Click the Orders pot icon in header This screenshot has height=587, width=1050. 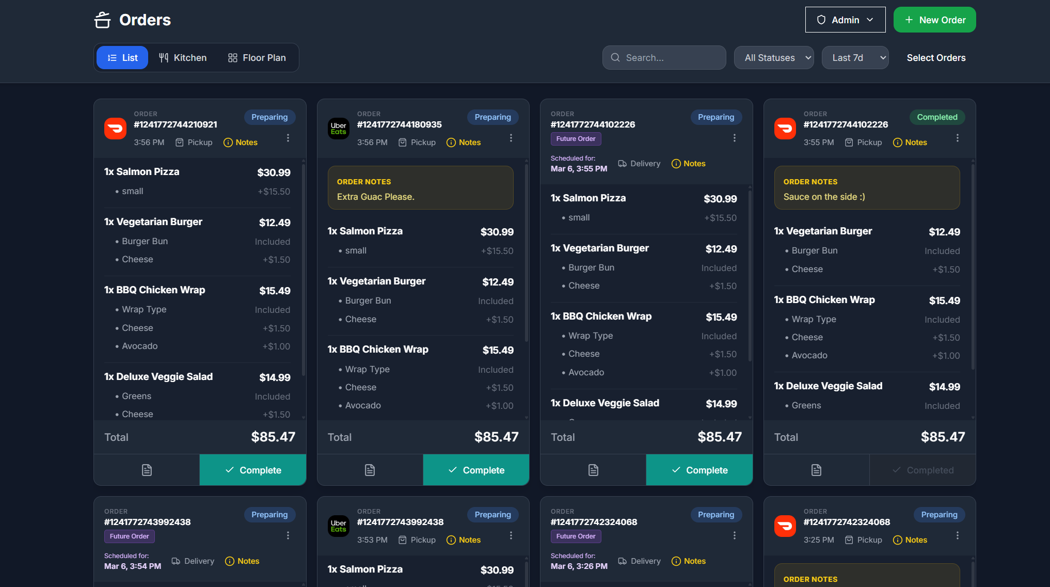103,20
